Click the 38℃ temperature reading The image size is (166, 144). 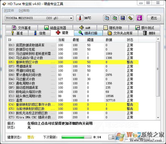click(88, 18)
